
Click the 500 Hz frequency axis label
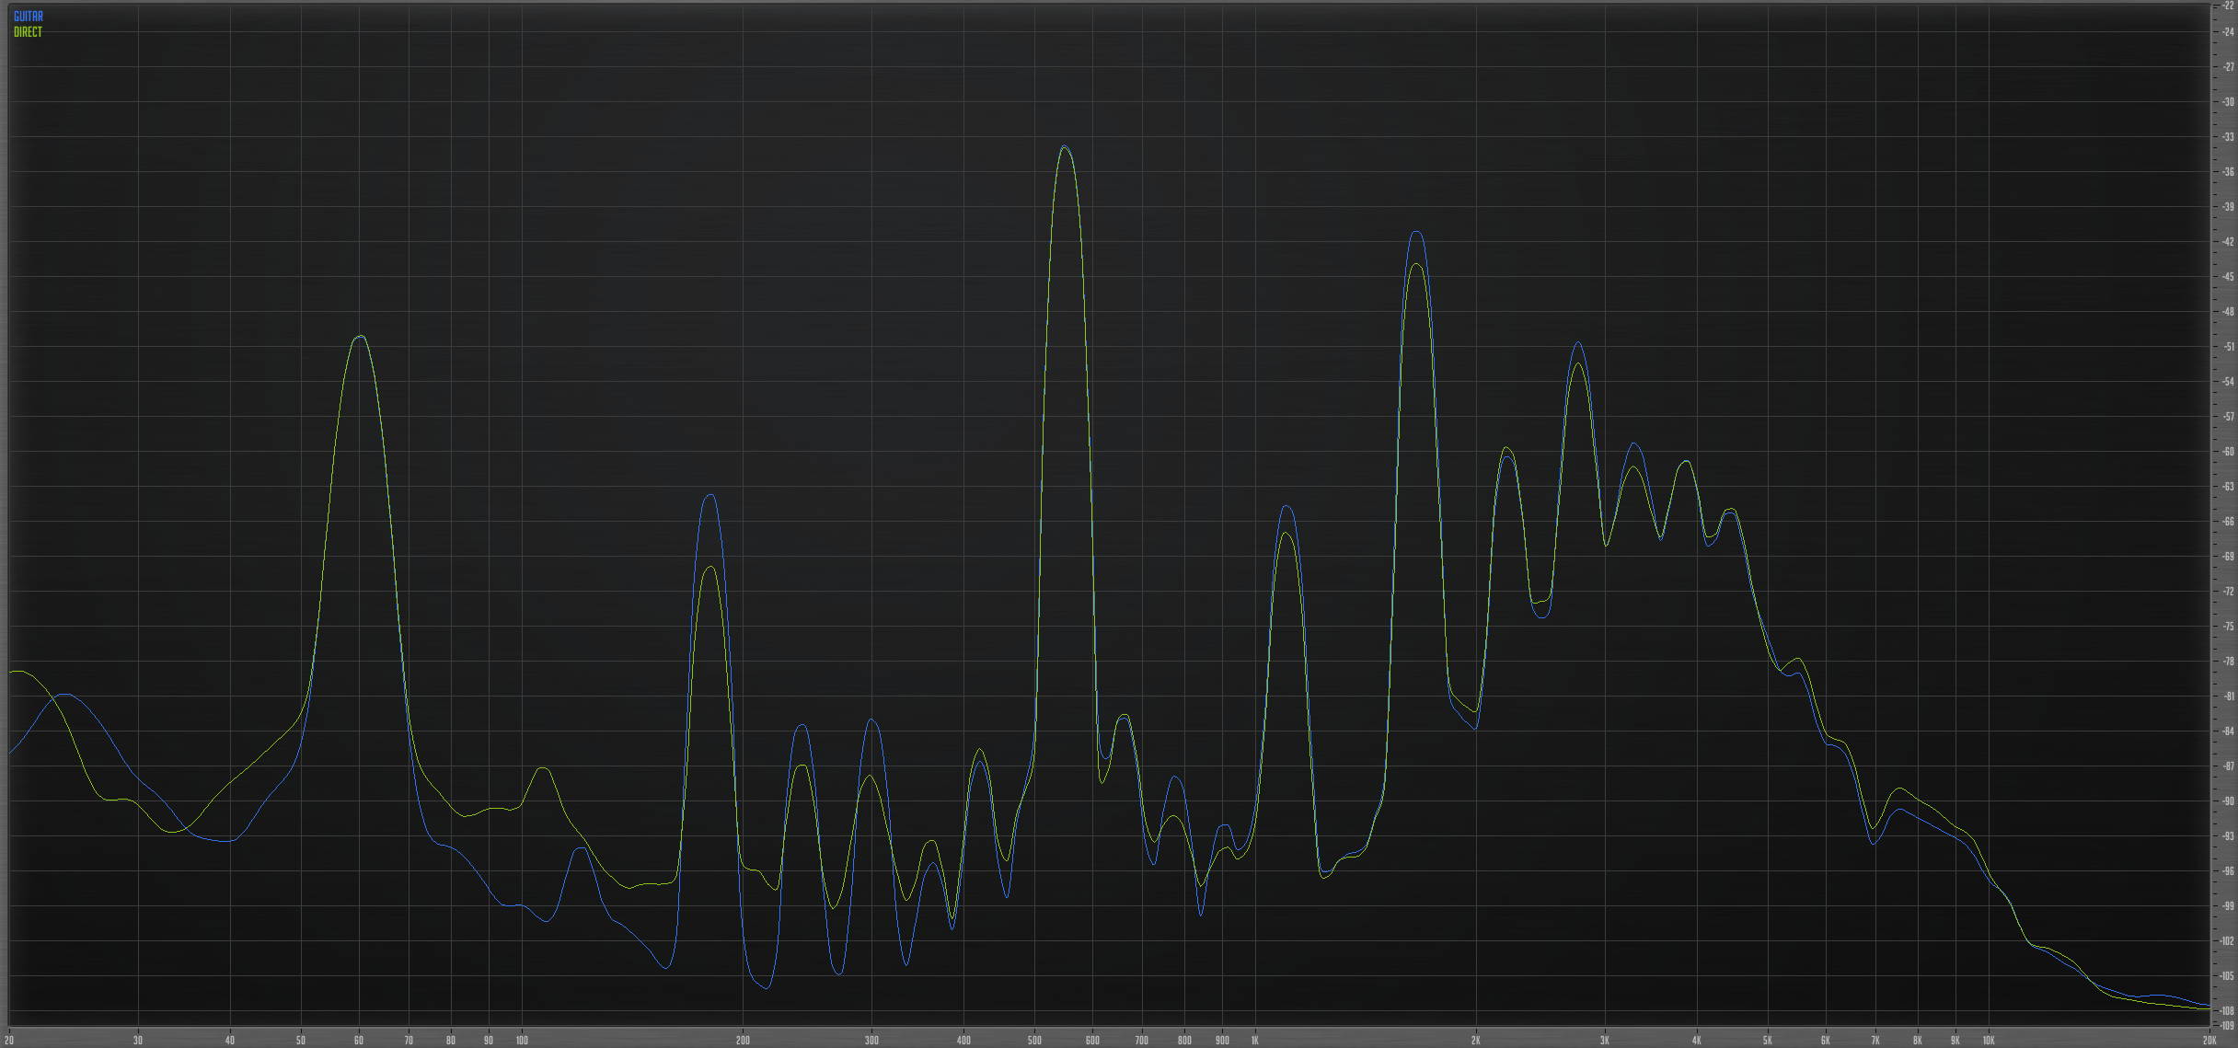pyautogui.click(x=1034, y=1041)
